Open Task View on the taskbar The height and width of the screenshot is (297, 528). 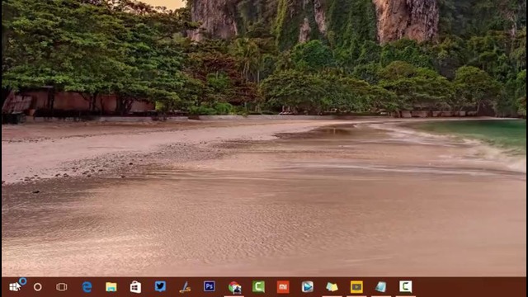coord(62,287)
